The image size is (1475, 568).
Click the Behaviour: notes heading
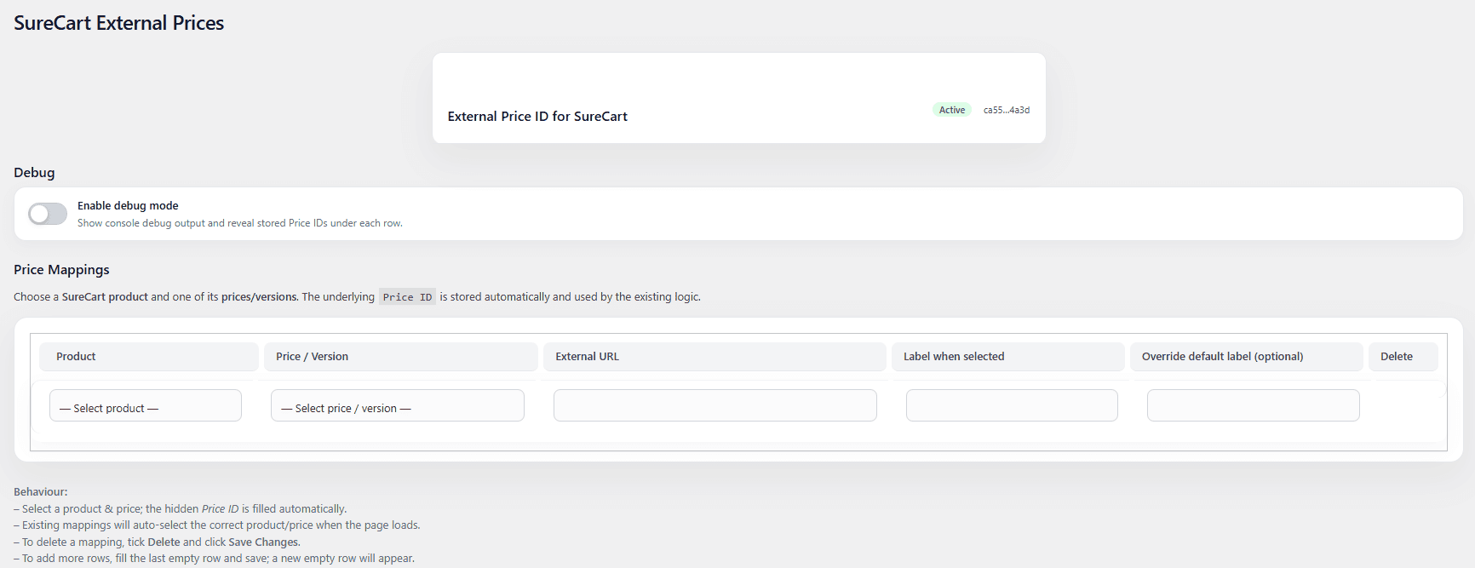[x=40, y=492]
